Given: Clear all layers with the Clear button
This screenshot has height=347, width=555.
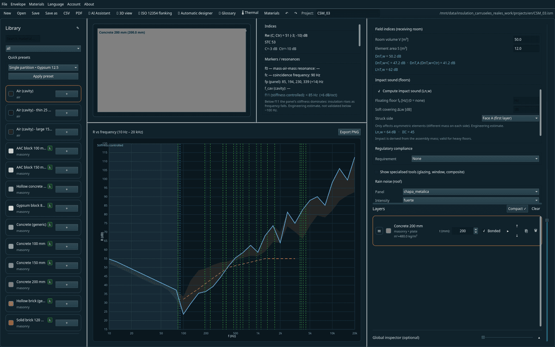Looking at the screenshot, I should pyautogui.click(x=536, y=209).
